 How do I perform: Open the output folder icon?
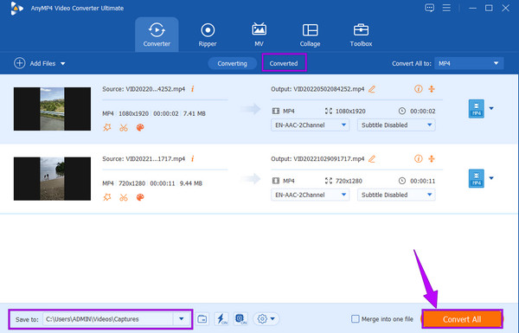point(202,319)
